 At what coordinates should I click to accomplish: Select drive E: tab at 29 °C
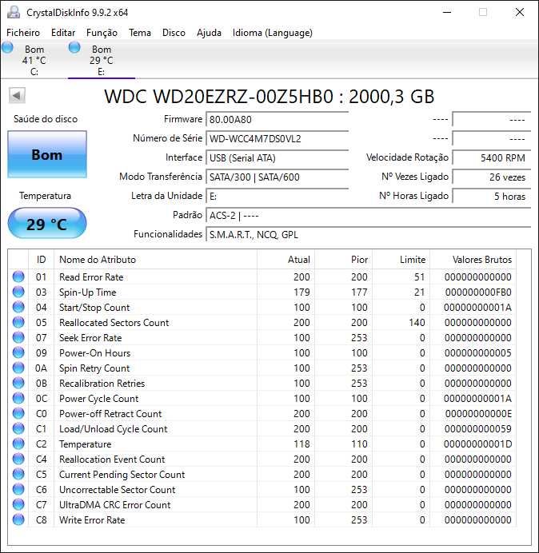click(102, 60)
